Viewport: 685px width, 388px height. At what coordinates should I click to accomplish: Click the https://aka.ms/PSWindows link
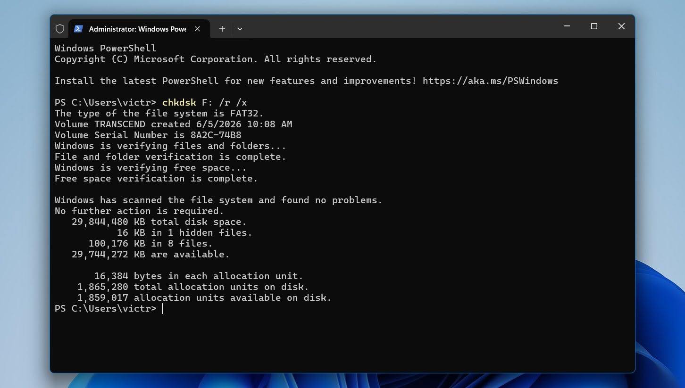coord(490,81)
